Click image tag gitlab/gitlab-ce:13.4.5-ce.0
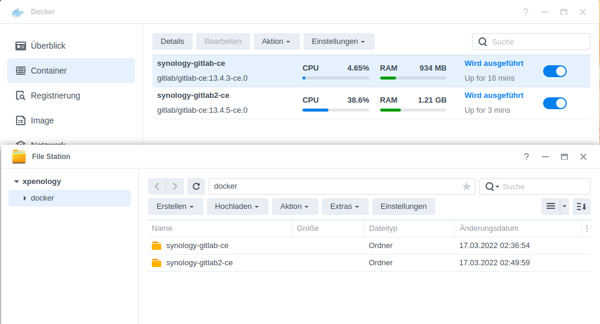 202,110
